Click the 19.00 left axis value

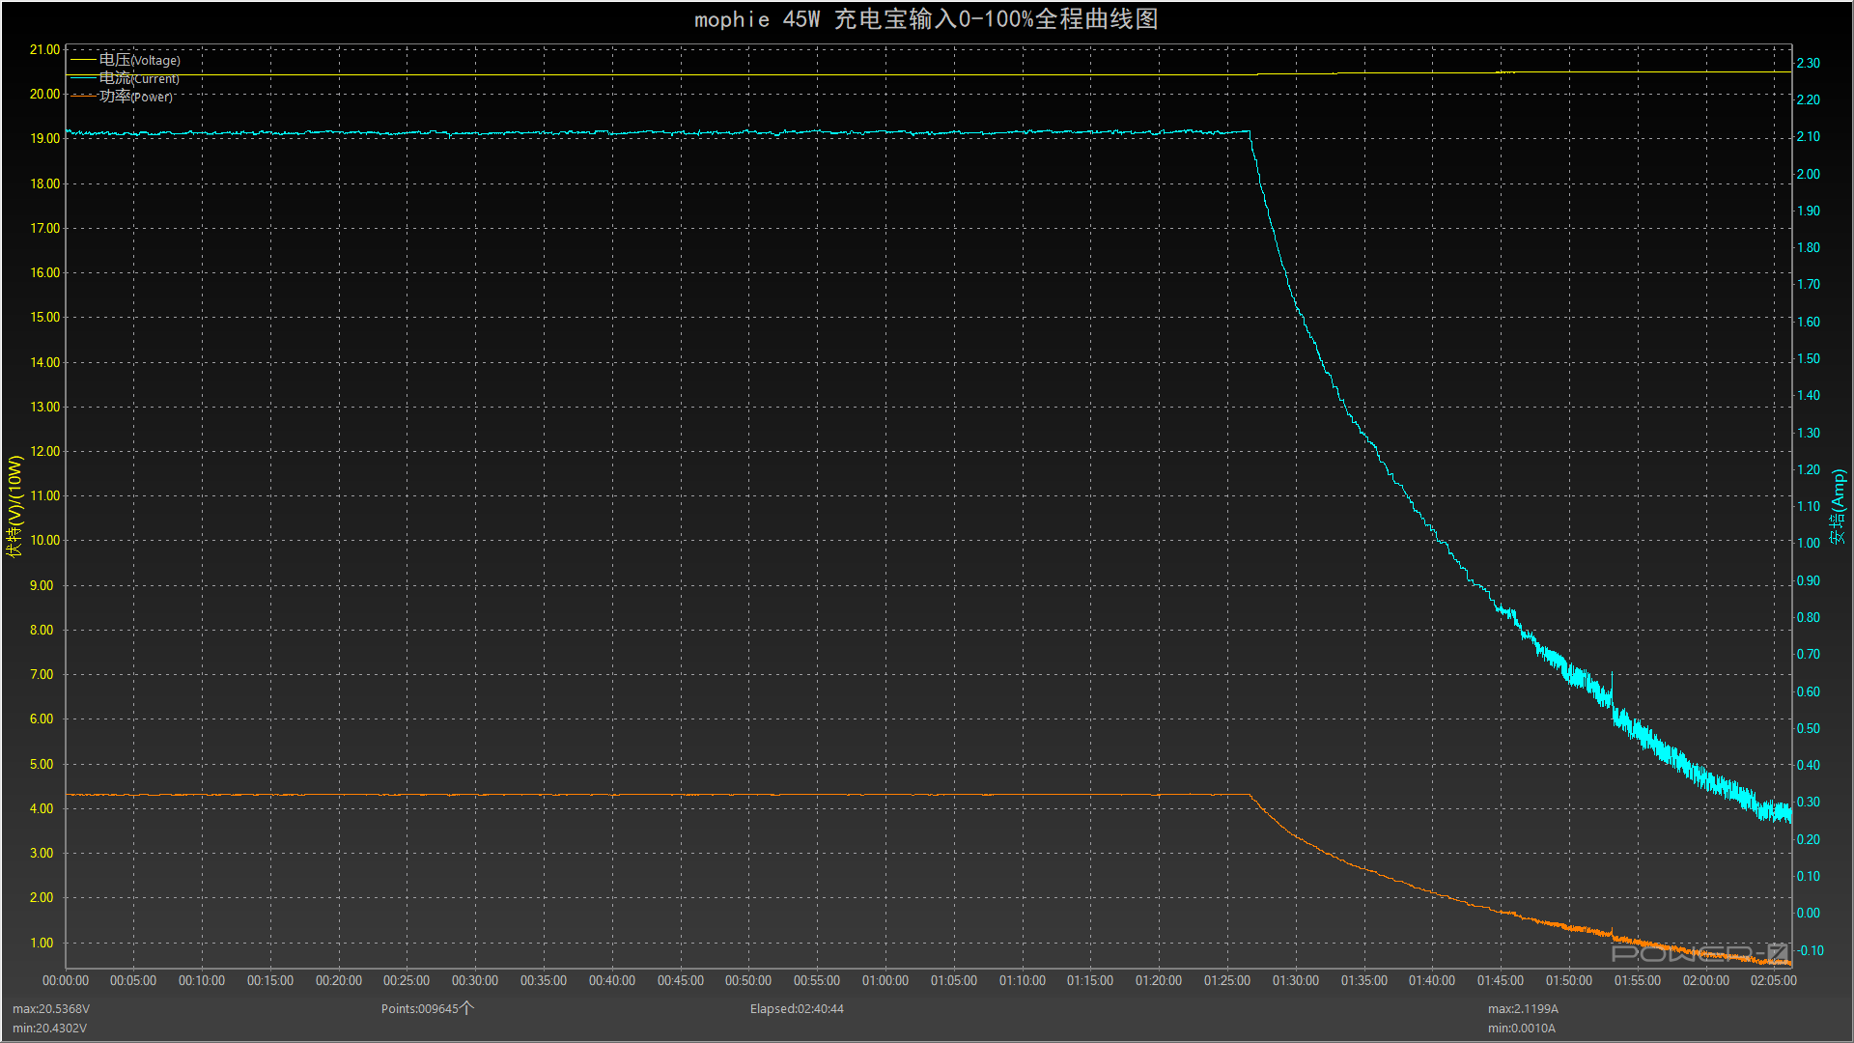[44, 138]
